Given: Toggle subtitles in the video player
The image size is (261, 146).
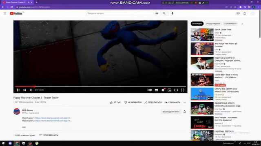Looking at the screenshot, I should [156, 90].
